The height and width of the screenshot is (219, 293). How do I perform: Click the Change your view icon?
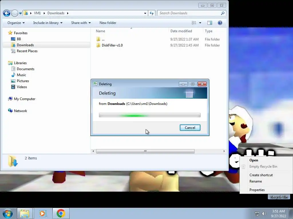[194, 23]
